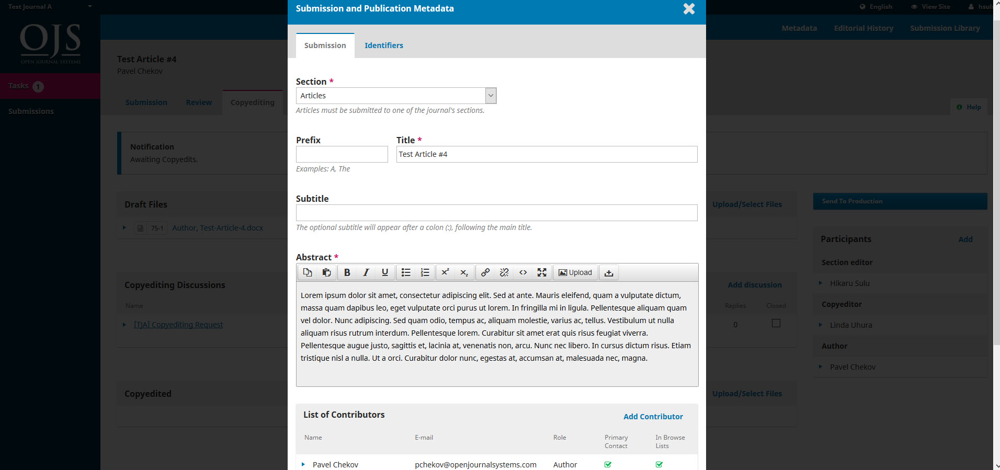The height and width of the screenshot is (470, 1000).
Task: Apply italic formatting in the abstract toolbar
Action: (366, 272)
